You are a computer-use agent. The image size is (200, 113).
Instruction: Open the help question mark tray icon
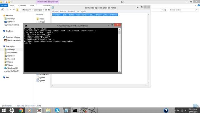166,110
